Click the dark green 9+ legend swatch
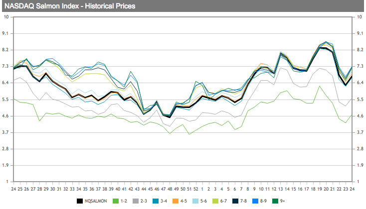Viewport: 366px width, 209px height. (x=275, y=201)
